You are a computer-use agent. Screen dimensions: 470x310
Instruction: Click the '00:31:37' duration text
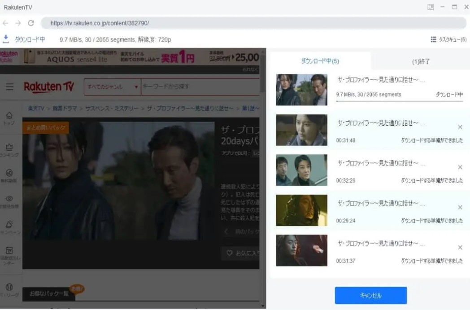pyautogui.click(x=346, y=261)
